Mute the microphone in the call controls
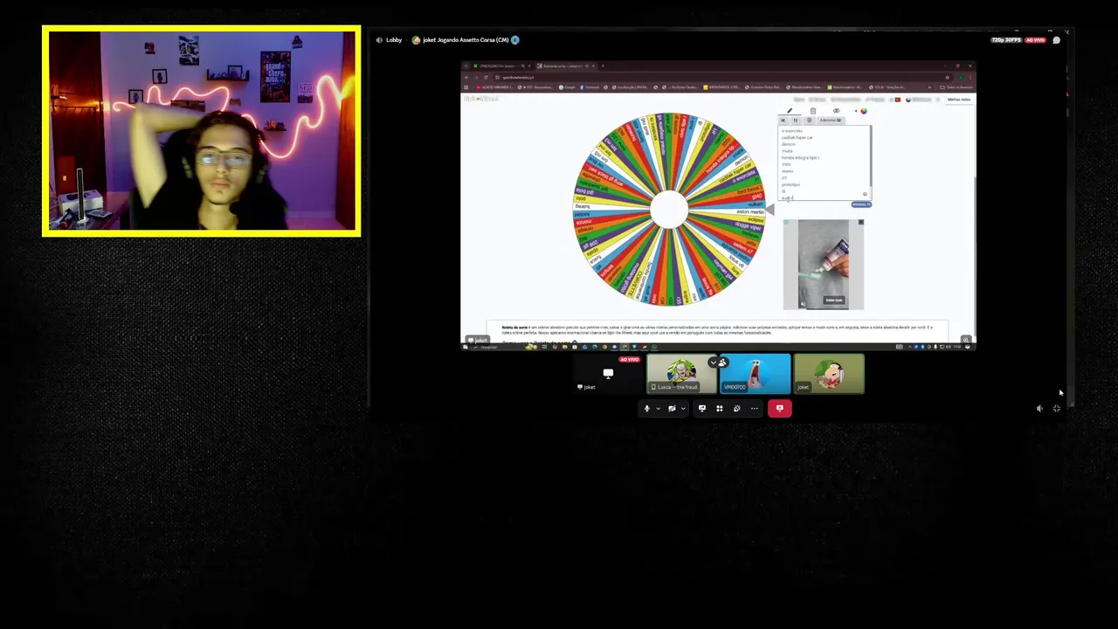 pyautogui.click(x=647, y=408)
